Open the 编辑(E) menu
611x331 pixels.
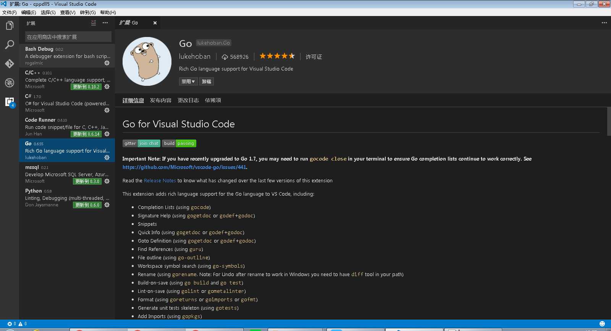point(29,13)
